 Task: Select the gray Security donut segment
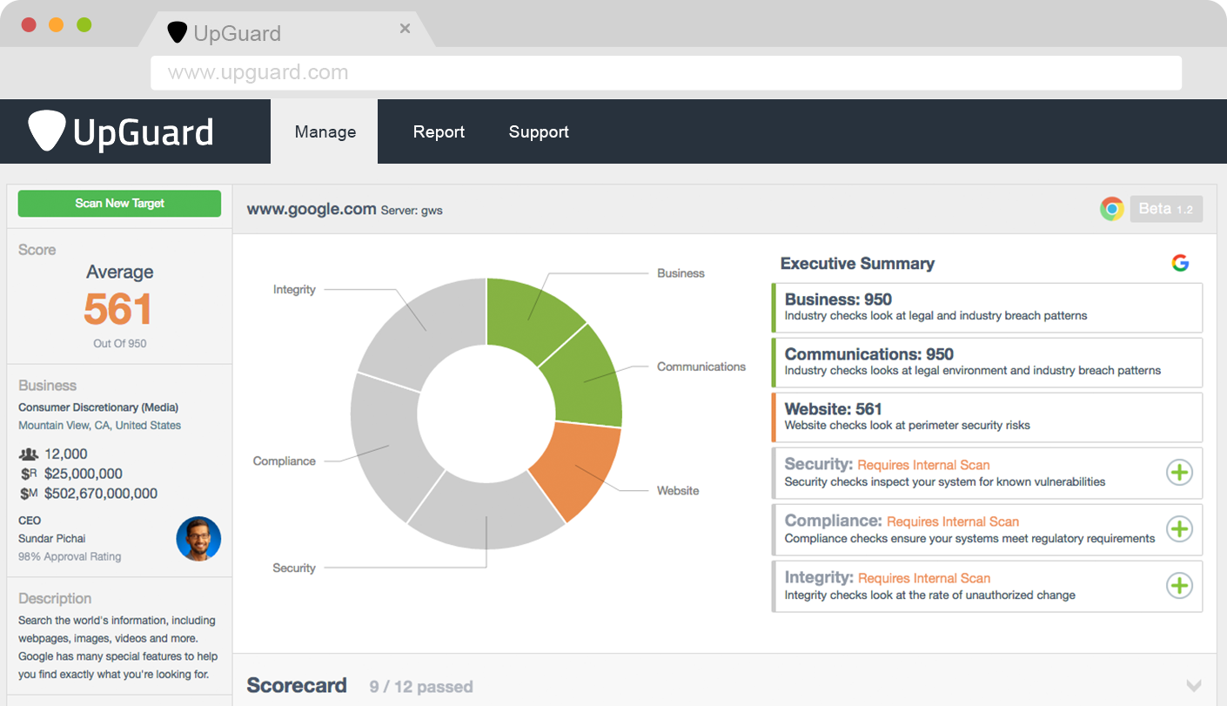tap(486, 515)
